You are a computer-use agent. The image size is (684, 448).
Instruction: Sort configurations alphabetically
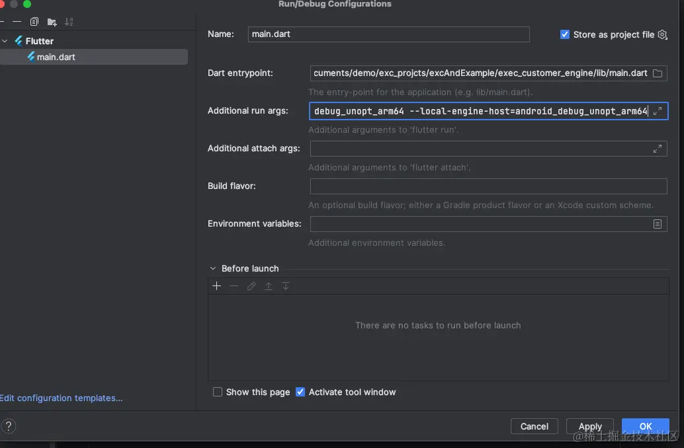point(69,22)
